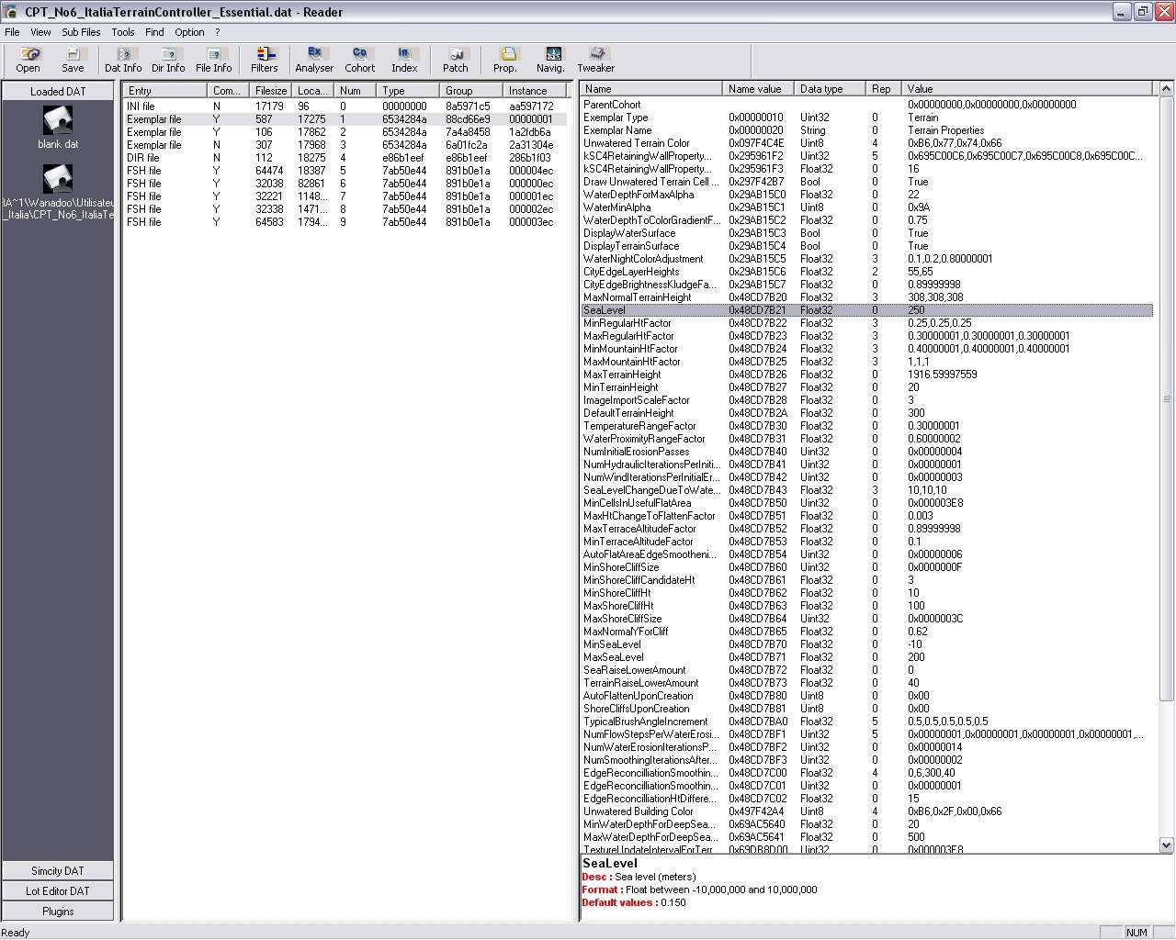Open the Dat Info tool

pos(123,60)
